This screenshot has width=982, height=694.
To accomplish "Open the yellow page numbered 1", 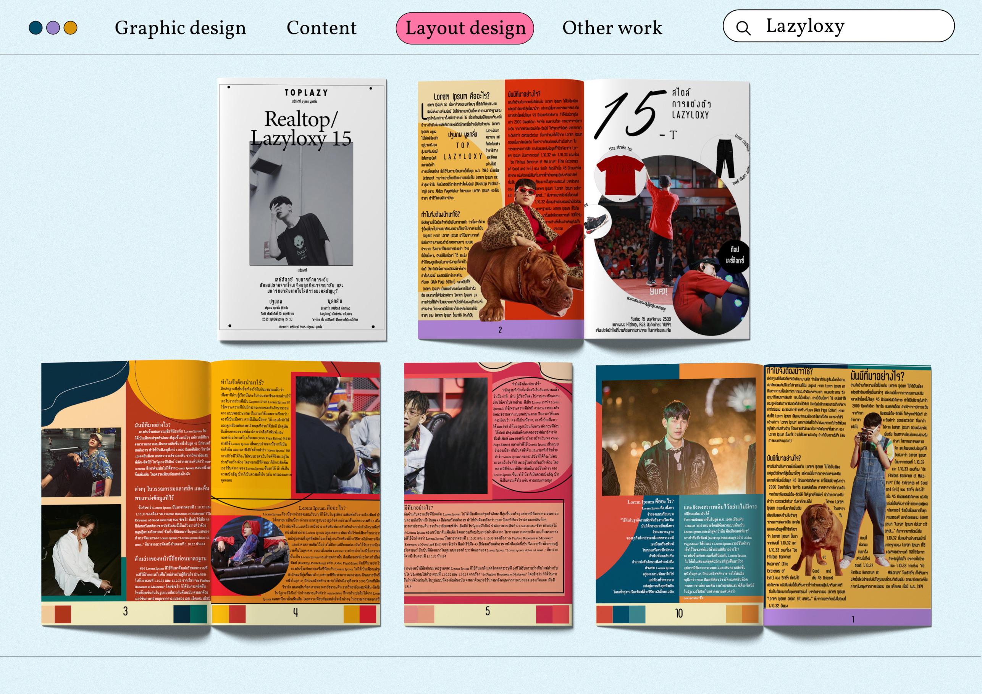I will (848, 492).
